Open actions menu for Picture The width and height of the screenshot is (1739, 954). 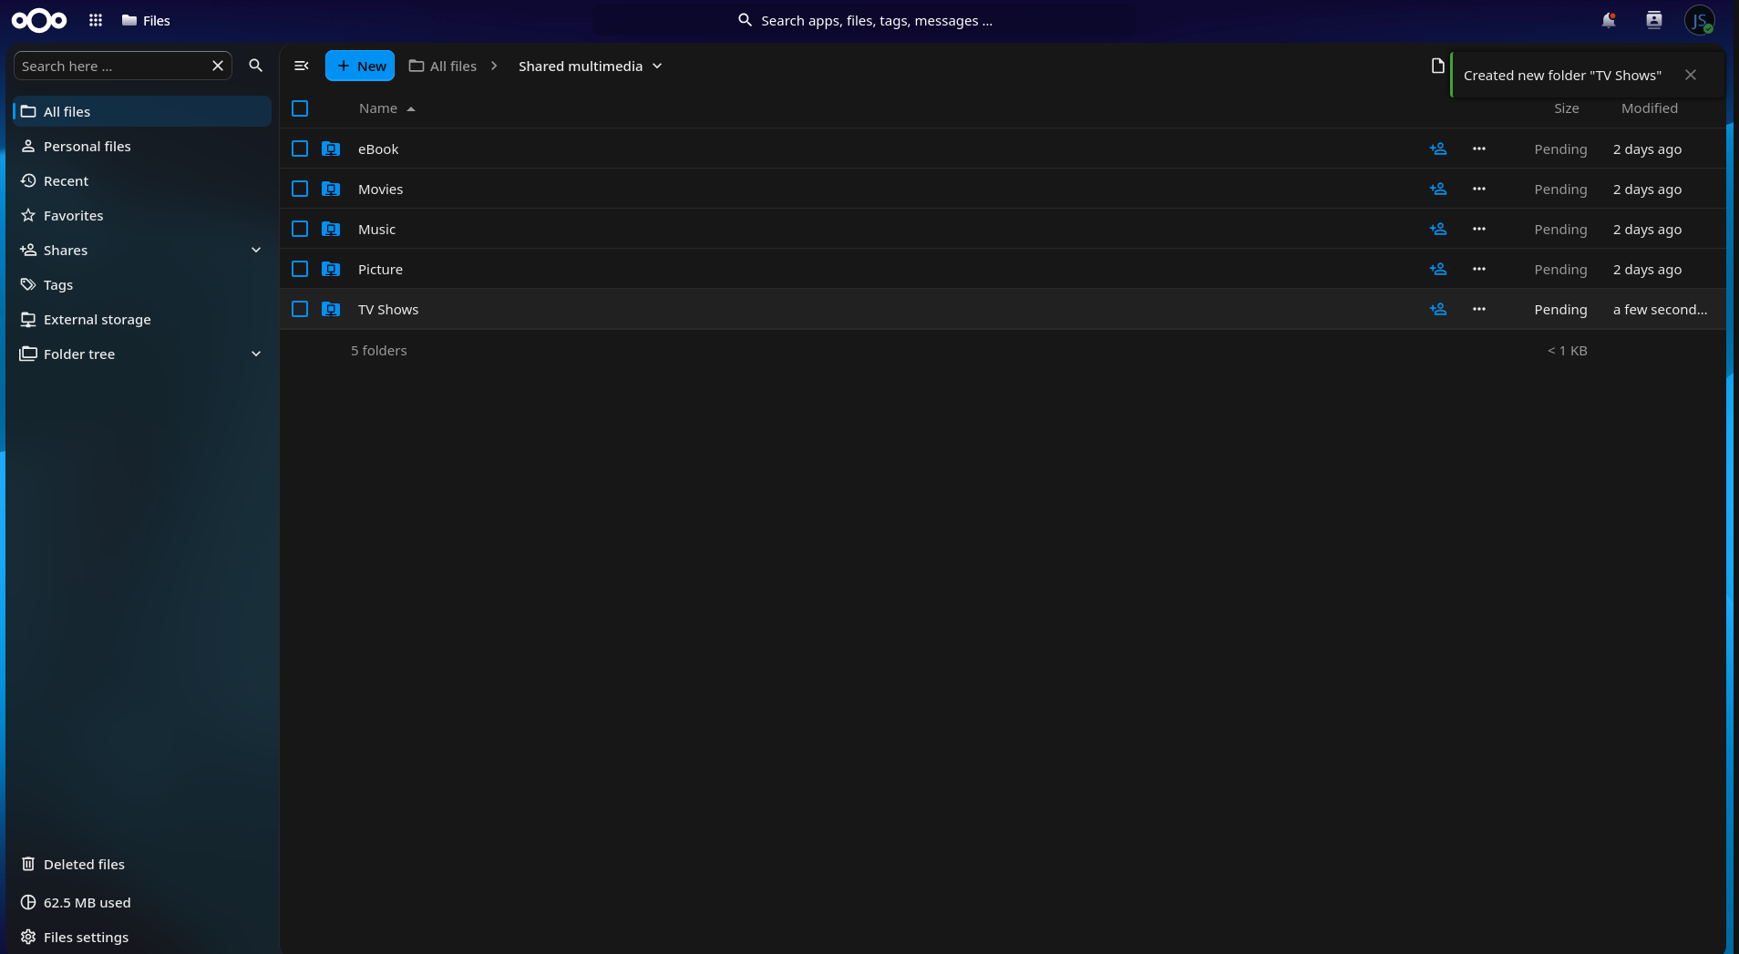click(x=1479, y=269)
